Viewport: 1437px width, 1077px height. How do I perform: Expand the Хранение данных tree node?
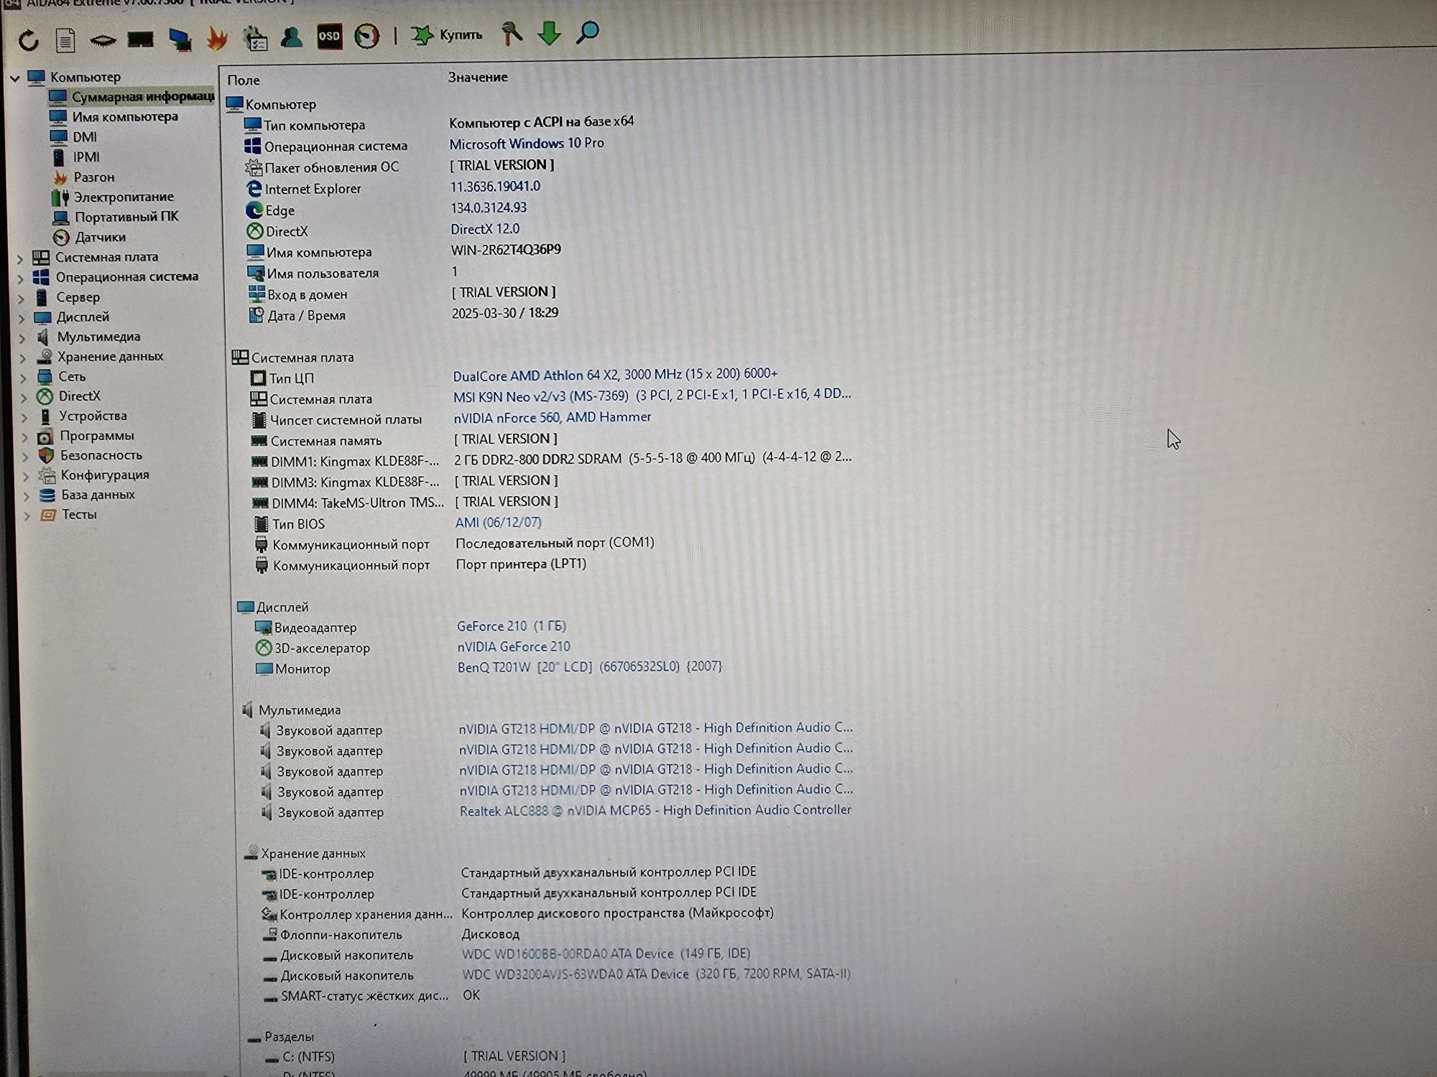[23, 358]
